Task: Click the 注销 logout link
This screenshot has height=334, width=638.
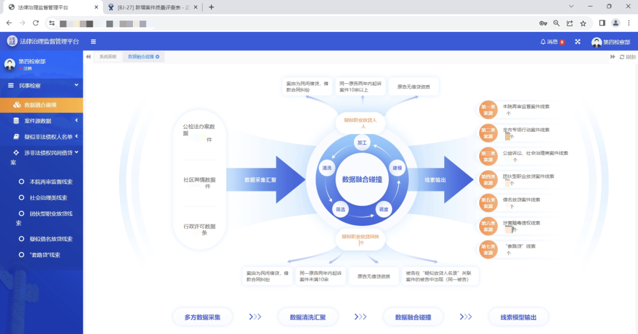Action: tap(27, 69)
